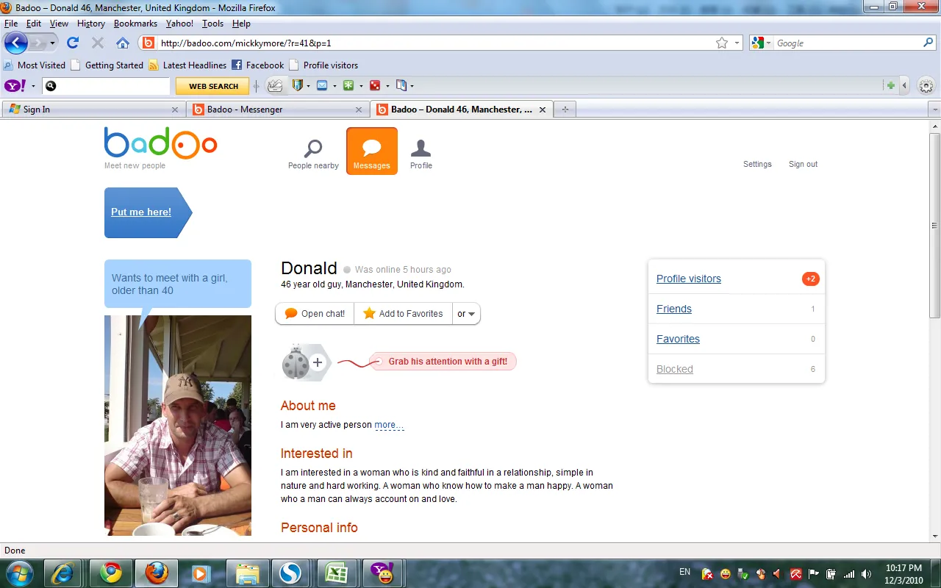Switch to the Badoo - Messenger tab
Screen dimensions: 941x588
[x=276, y=110]
